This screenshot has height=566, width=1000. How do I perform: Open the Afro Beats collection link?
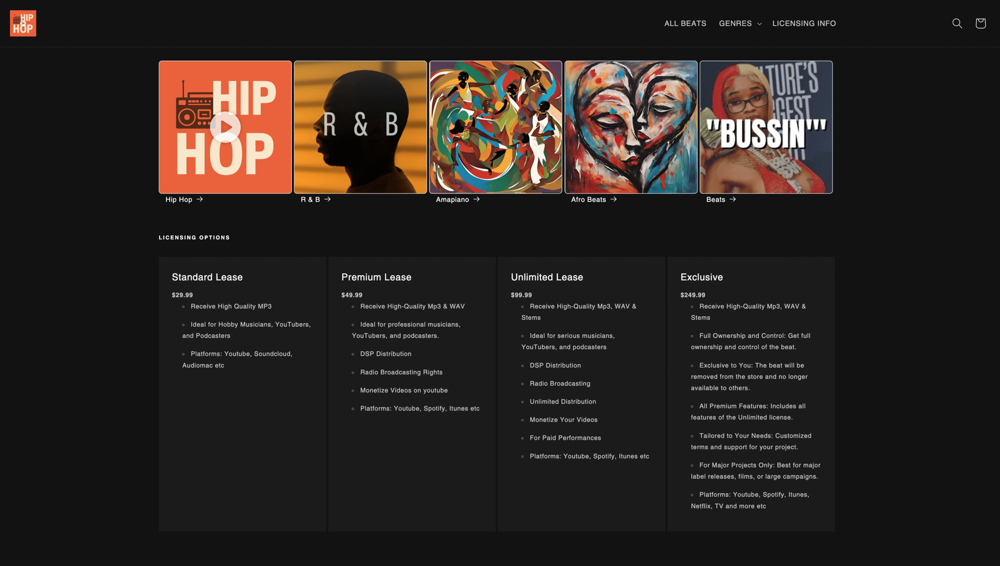(588, 200)
